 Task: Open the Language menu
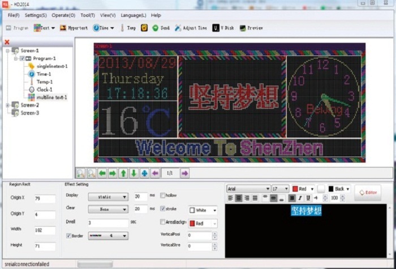tap(134, 15)
